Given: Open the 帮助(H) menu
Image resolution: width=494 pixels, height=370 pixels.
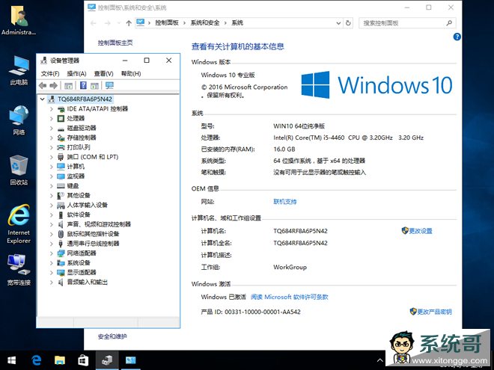Looking at the screenshot, I should click(131, 73).
